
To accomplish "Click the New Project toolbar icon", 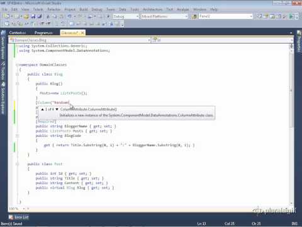I will point(7,16).
